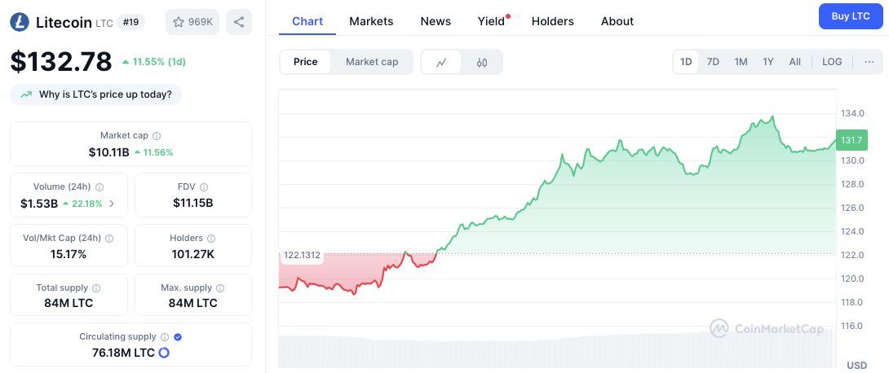Viewport: 889px width, 373px height.
Task: Select the Price toggle
Action: point(306,62)
